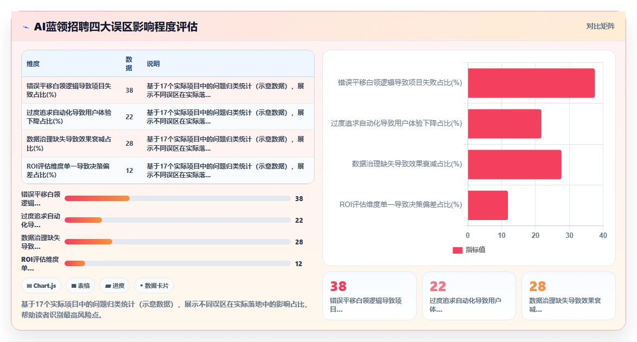637x342 pixels.
Task: Click the progress value 12 at bar end
Action: pyautogui.click(x=298, y=264)
